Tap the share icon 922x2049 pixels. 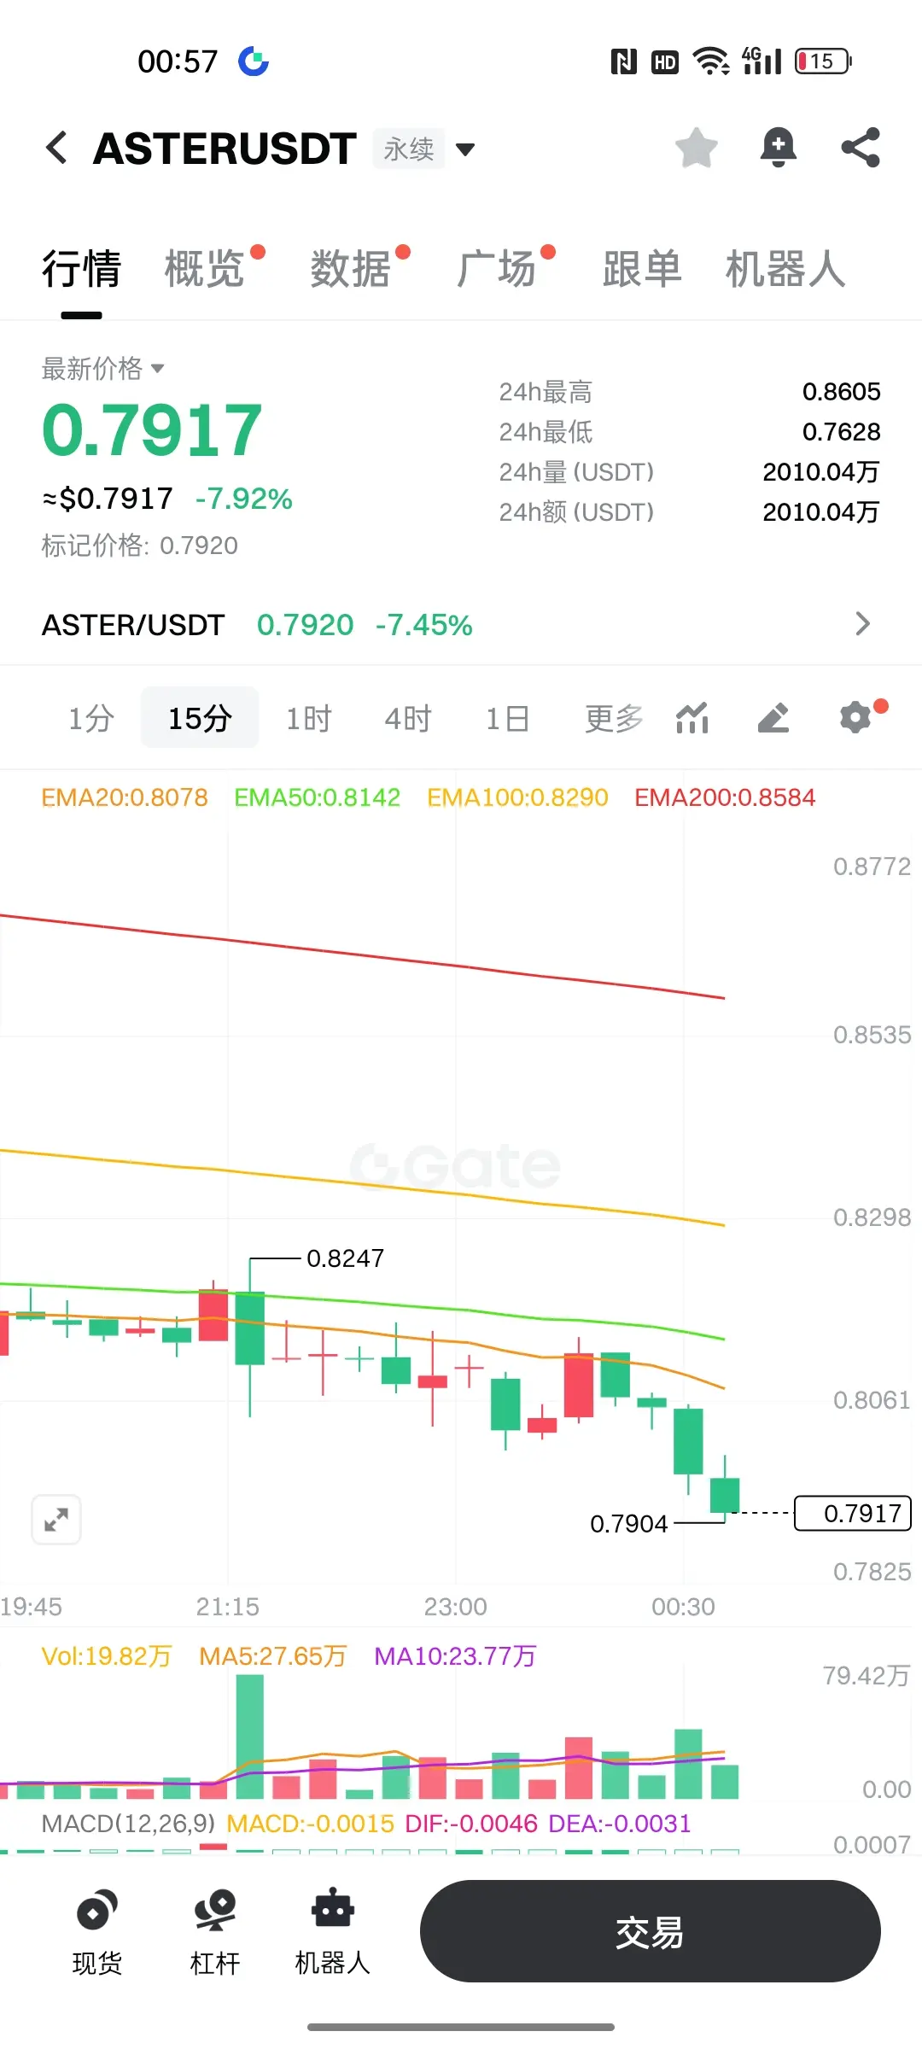(x=861, y=148)
